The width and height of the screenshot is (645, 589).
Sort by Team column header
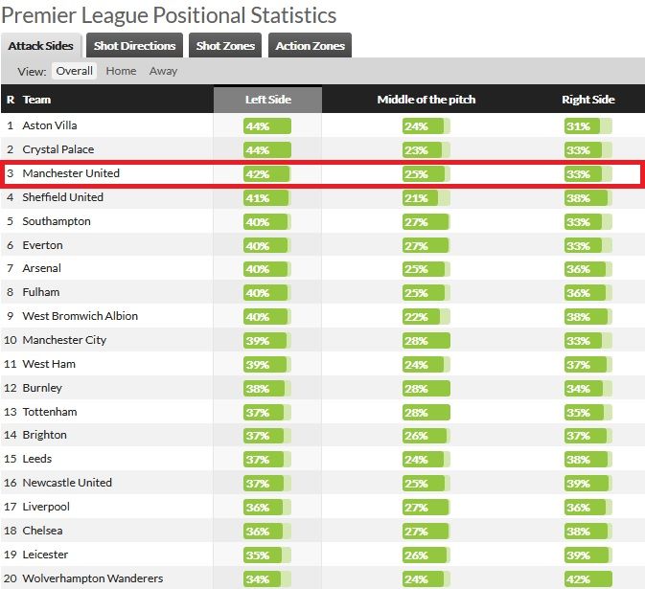pos(36,100)
